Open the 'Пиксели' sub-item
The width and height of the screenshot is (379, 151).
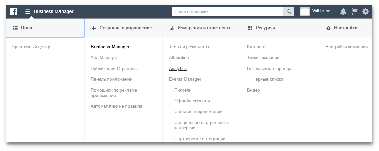point(183,90)
